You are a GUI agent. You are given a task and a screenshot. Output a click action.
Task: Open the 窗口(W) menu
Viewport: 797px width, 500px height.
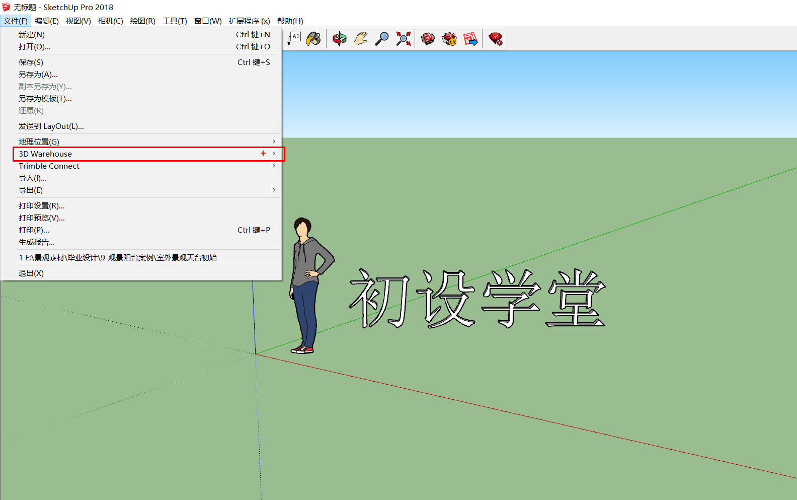point(208,21)
